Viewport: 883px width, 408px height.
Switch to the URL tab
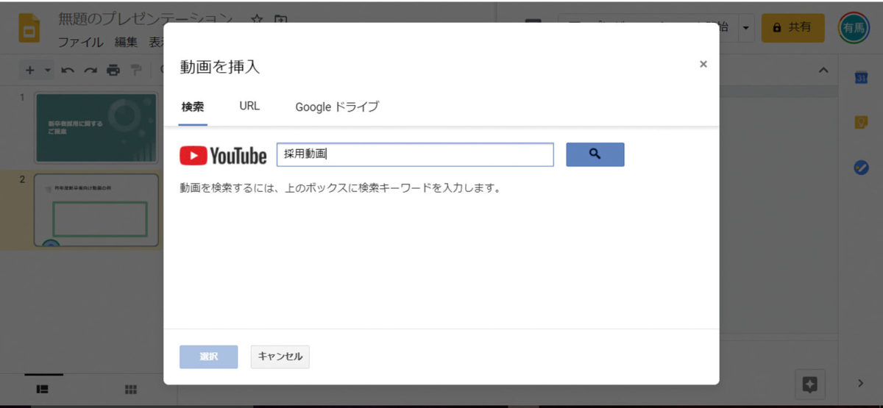249,106
